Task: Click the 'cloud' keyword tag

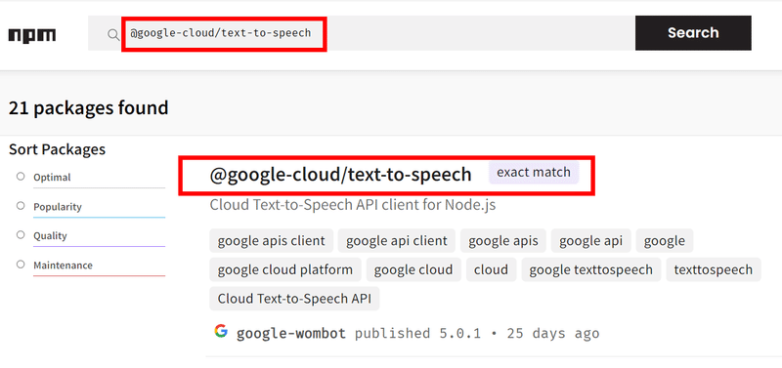Action: point(492,270)
